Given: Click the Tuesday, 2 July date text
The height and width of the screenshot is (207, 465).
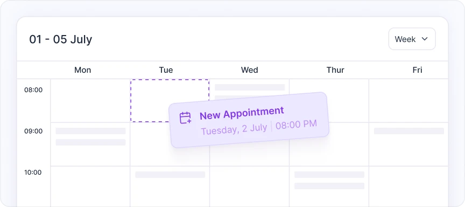Looking at the screenshot, I should point(234,129).
